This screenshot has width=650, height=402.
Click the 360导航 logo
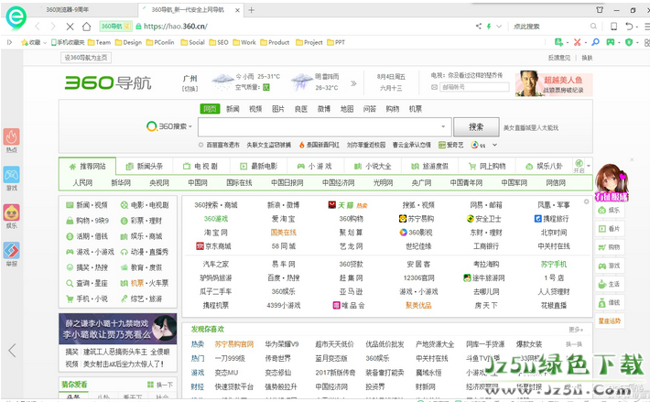108,82
